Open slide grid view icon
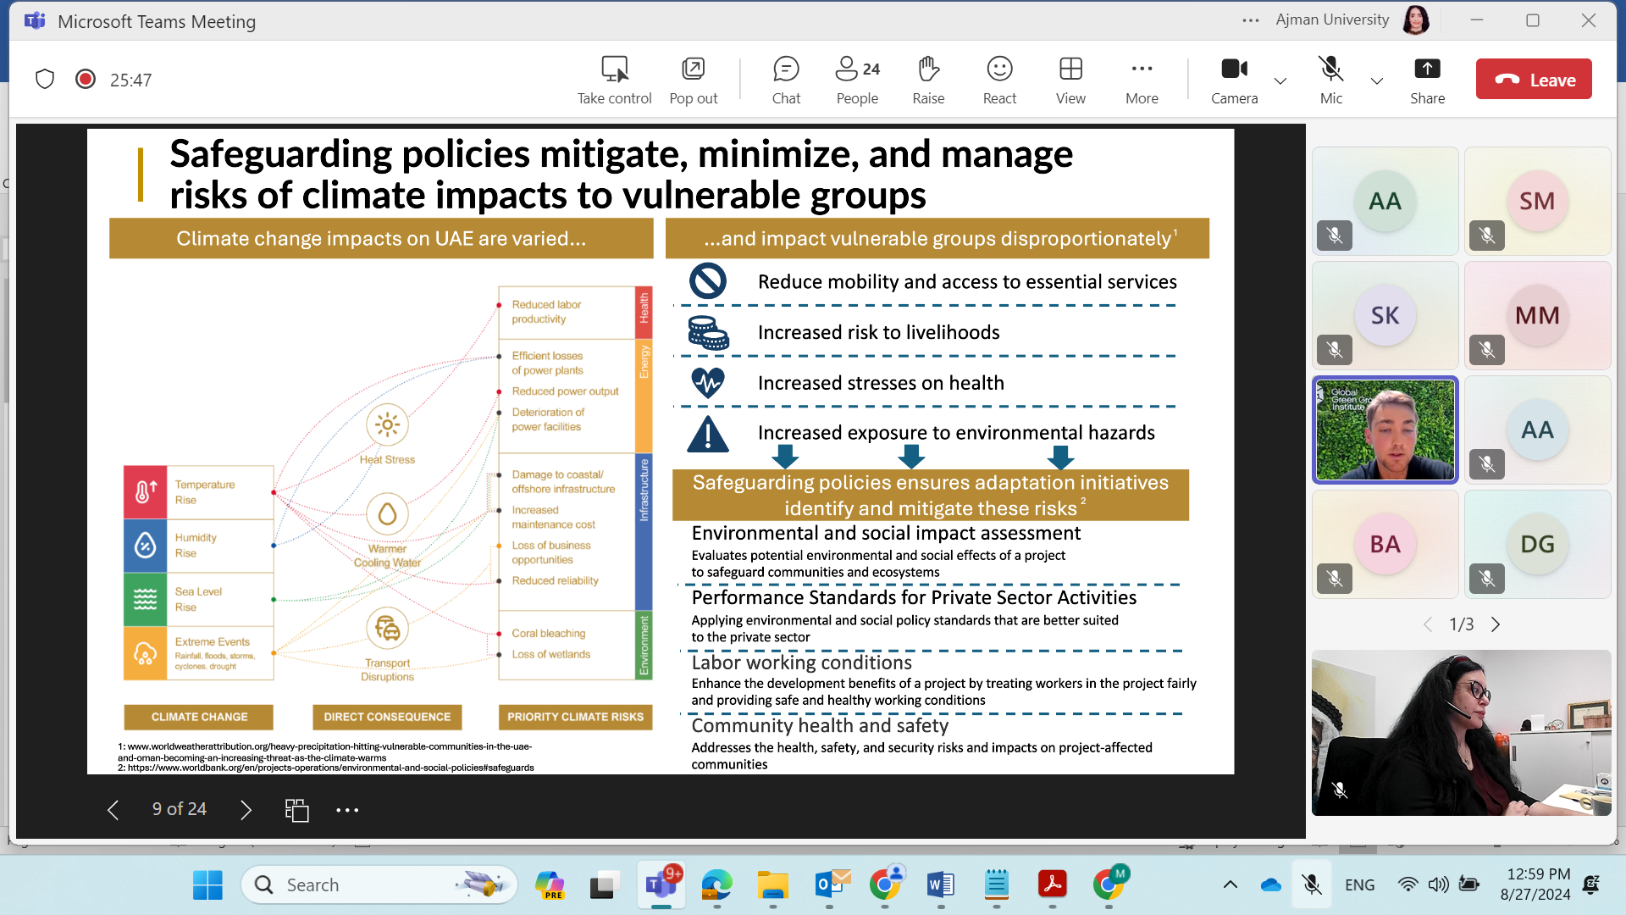Image resolution: width=1626 pixels, height=915 pixels. (296, 810)
